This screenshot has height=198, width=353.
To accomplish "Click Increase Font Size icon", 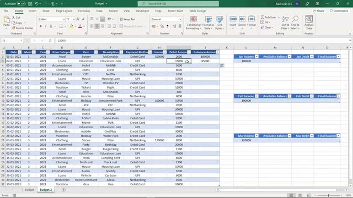I will coord(78,19).
